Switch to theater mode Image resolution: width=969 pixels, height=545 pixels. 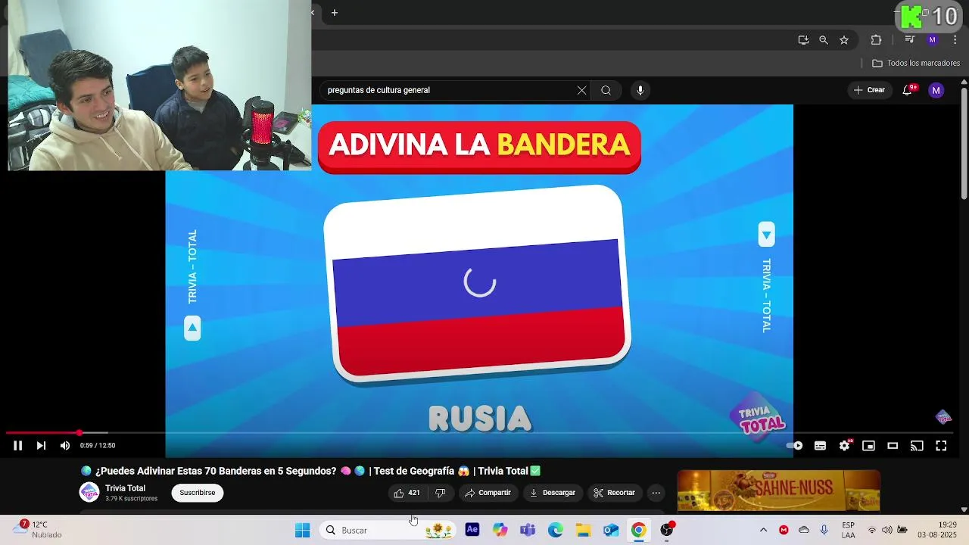tap(893, 446)
